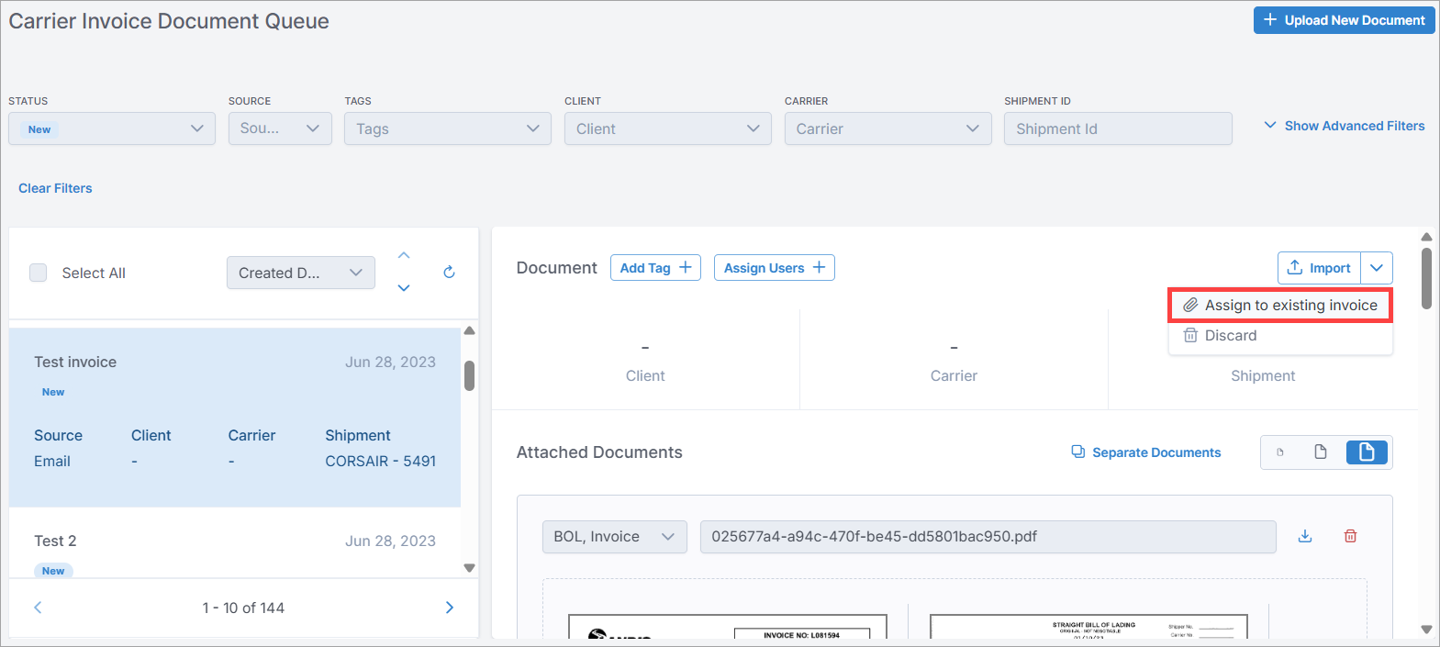Click the scroll-down arrow of document list

point(469,568)
